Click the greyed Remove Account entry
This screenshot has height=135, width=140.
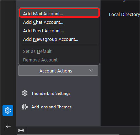[59, 60]
